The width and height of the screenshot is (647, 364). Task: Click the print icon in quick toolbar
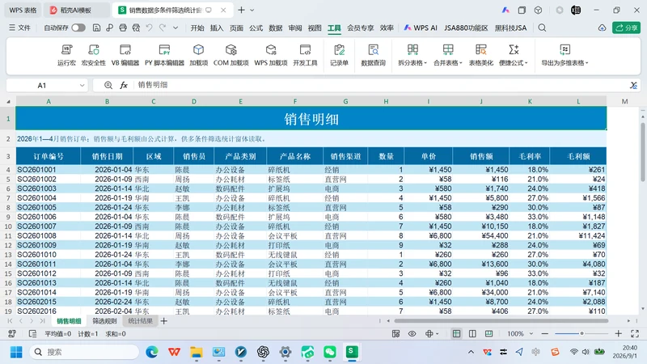coord(123,28)
